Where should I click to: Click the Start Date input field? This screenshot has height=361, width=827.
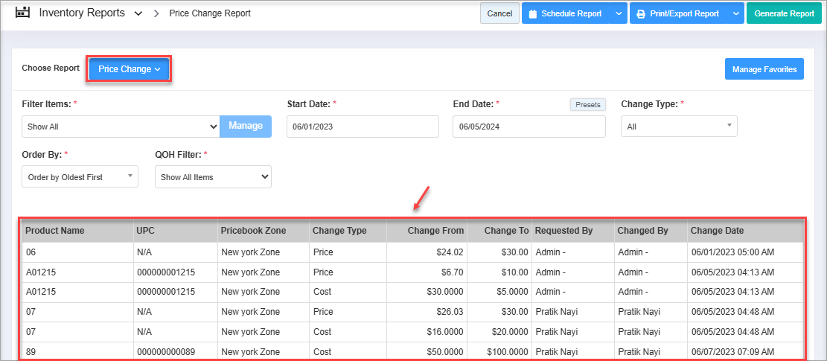[364, 127]
